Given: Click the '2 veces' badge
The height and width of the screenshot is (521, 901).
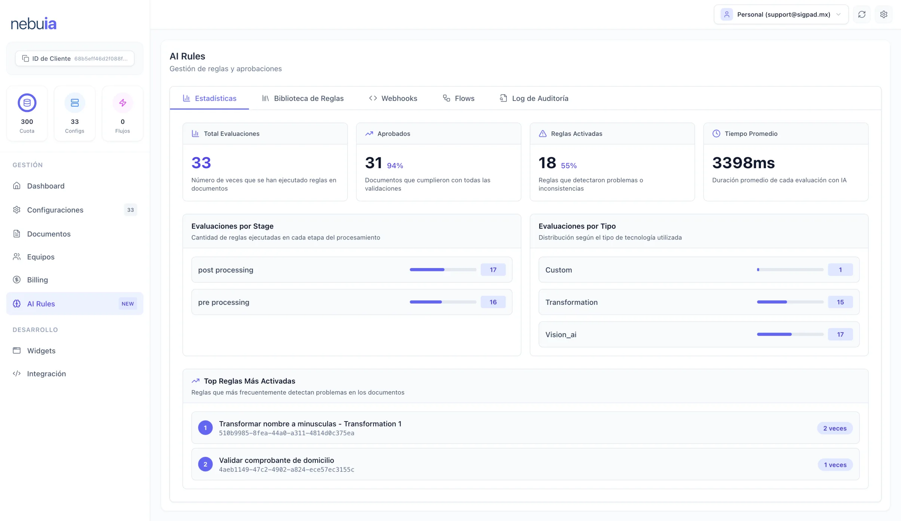Looking at the screenshot, I should pos(835,428).
